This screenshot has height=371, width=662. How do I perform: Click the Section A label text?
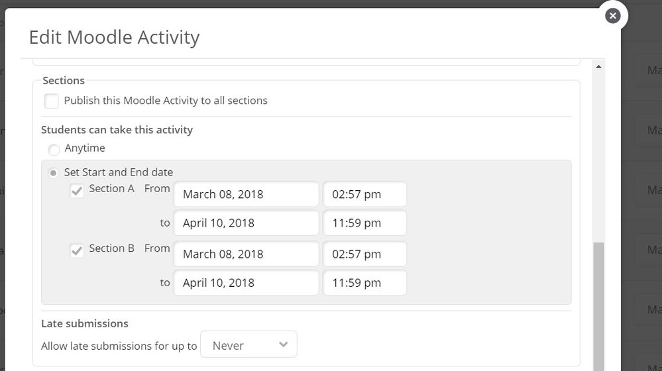tap(112, 189)
